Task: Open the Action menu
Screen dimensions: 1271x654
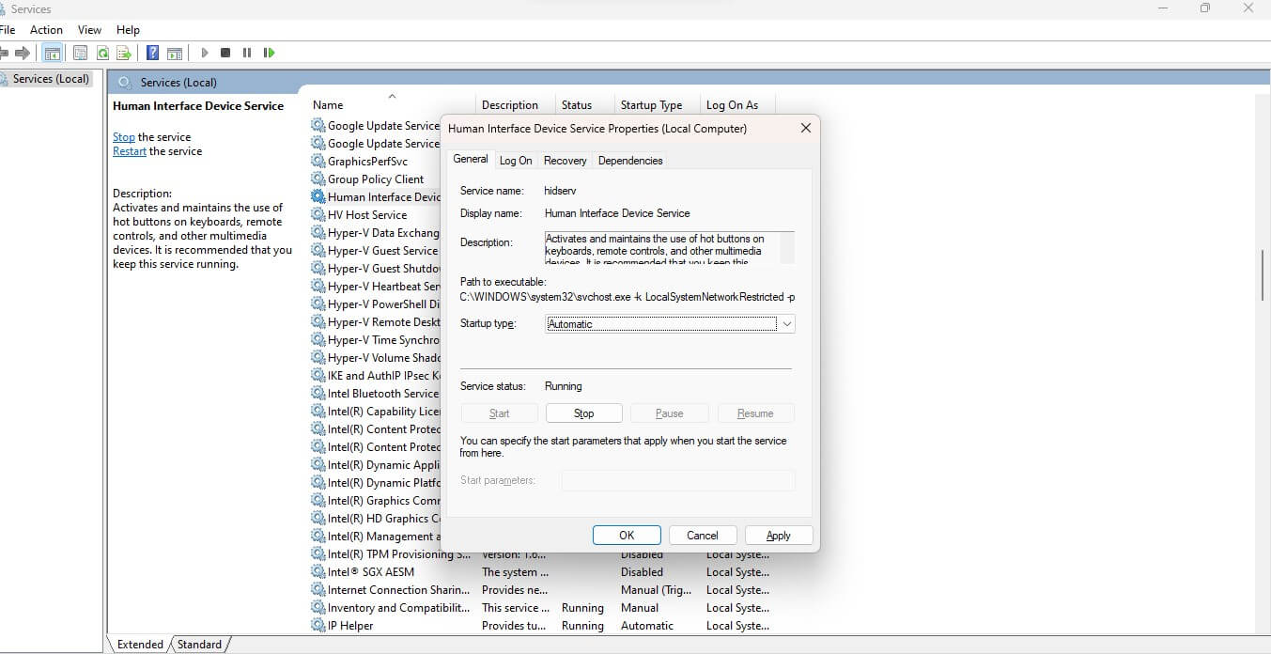Action: [46, 29]
